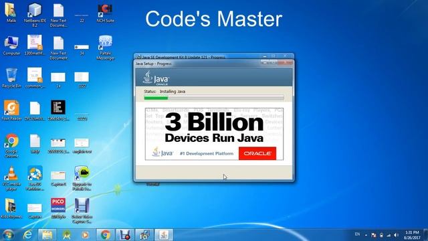
Task: Open Android Studio from taskbar
Action: [x=66, y=235]
